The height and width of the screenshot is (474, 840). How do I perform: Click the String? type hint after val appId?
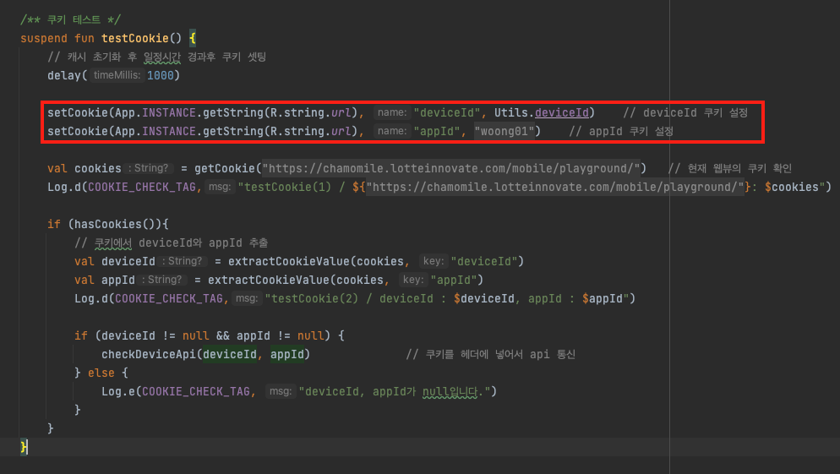coord(161,280)
